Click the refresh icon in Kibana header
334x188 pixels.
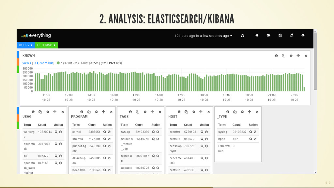click(x=242, y=36)
